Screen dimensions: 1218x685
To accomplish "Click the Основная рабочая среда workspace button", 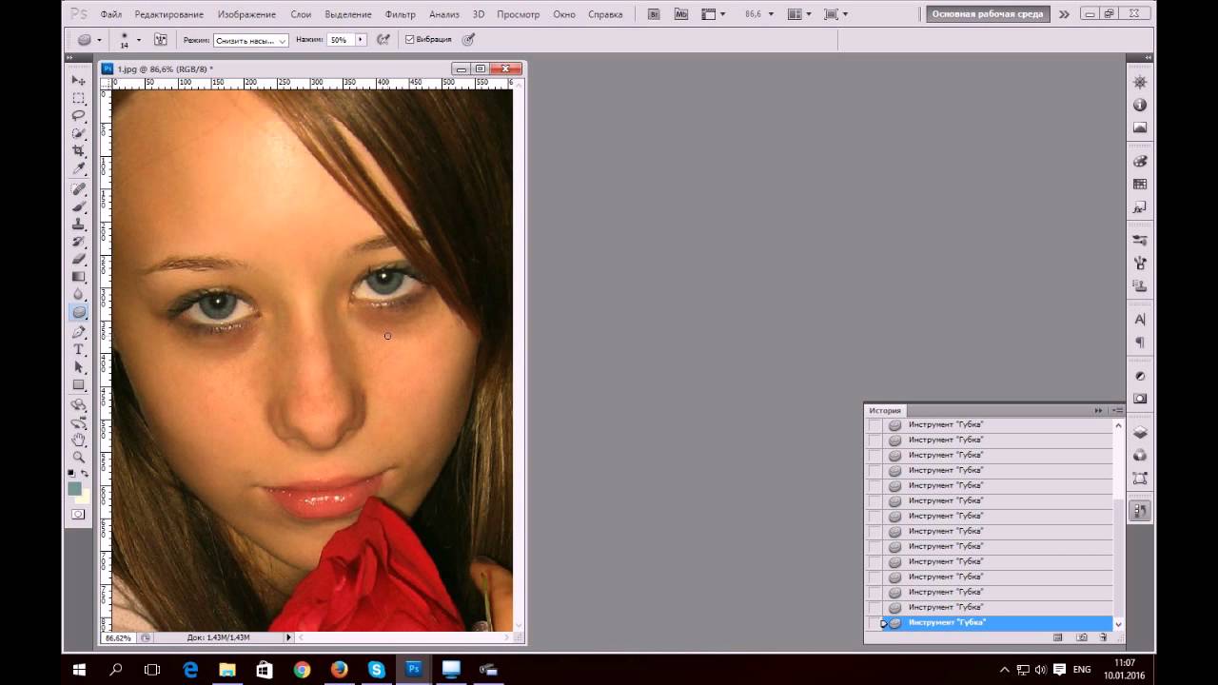I will [987, 14].
